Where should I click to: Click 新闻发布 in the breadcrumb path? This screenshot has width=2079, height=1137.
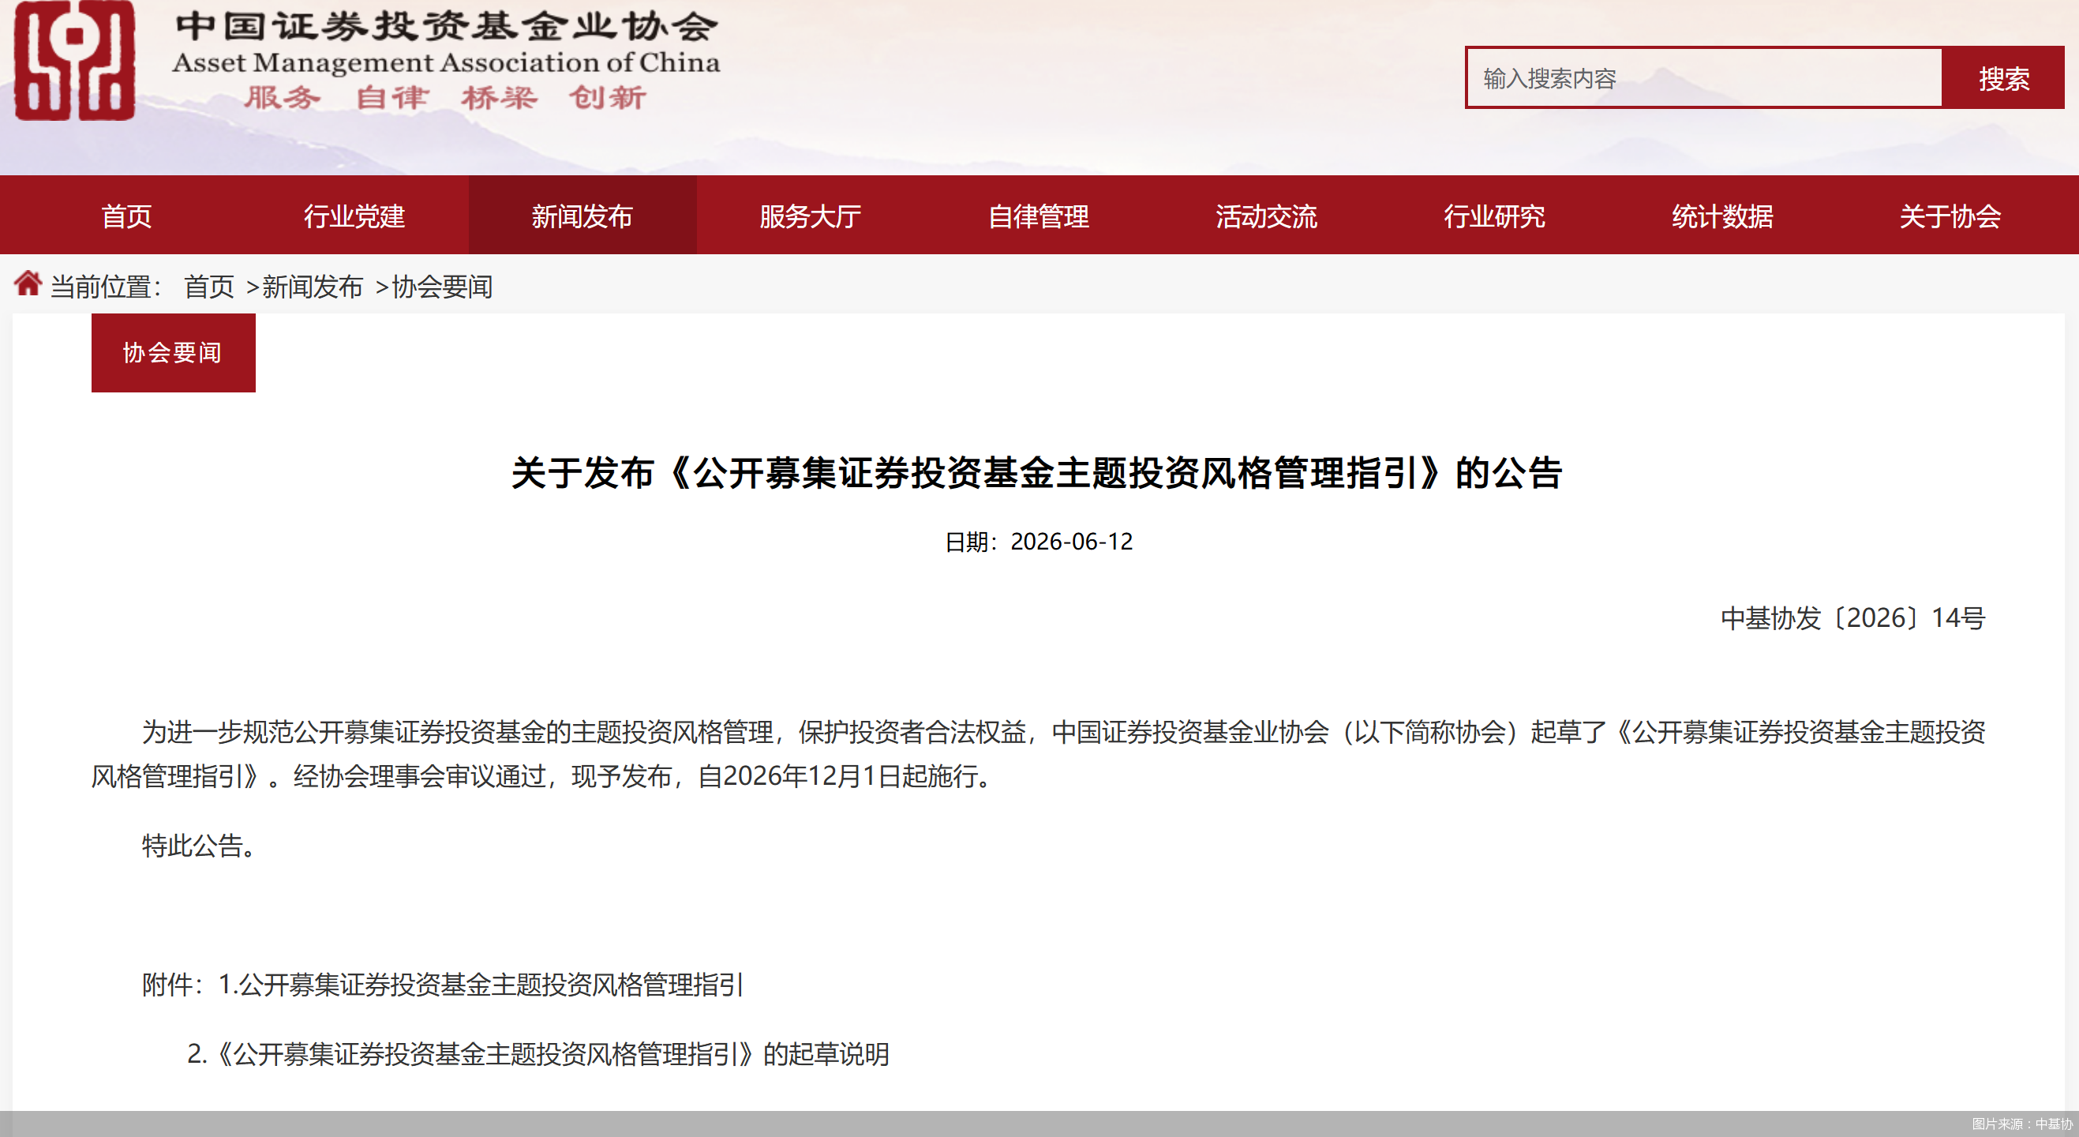(313, 287)
